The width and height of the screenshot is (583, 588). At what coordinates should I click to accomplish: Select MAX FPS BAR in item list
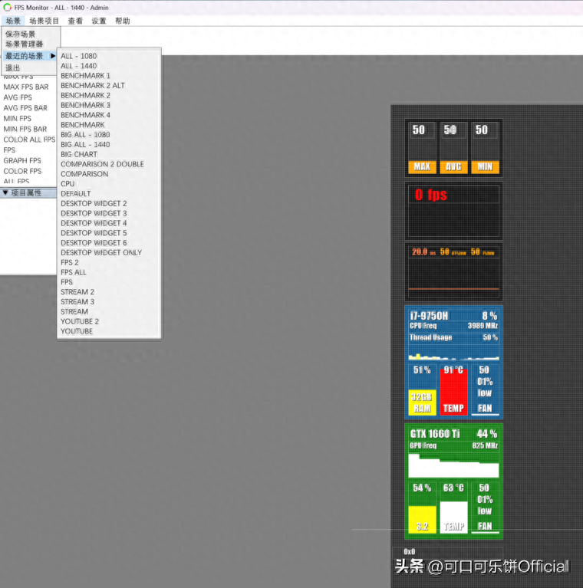[x=26, y=87]
